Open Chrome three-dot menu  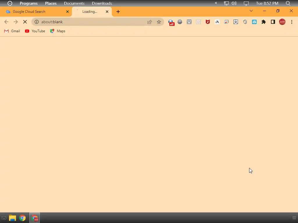pos(292,22)
